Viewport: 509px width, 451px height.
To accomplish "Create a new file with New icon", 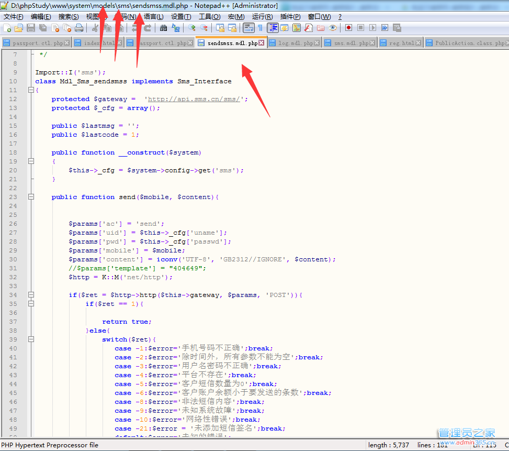I will point(7,28).
